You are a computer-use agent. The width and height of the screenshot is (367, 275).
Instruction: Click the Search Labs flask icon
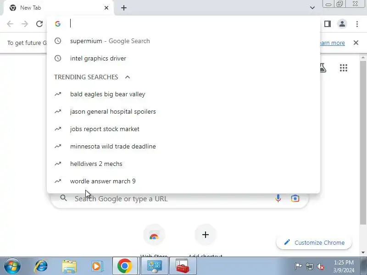coord(323,68)
